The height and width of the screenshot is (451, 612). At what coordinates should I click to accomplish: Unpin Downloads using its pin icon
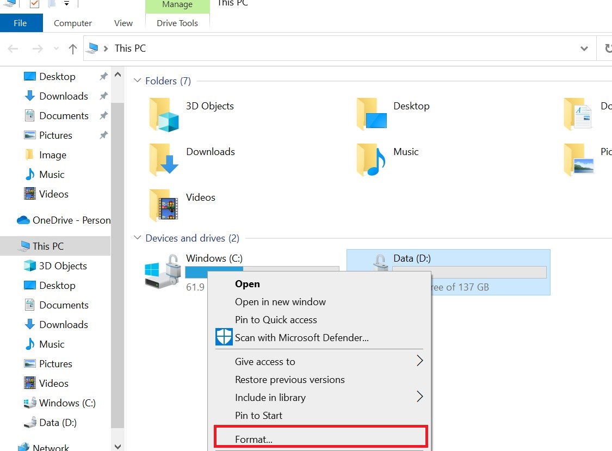coord(103,96)
